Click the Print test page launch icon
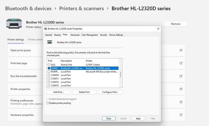Image resolution: width=209 pixels, height=126 pixels. pos(181,63)
